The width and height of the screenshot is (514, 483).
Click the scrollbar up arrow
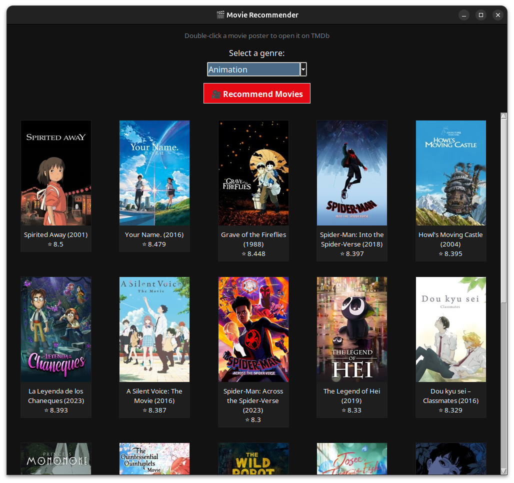pyautogui.click(x=504, y=115)
